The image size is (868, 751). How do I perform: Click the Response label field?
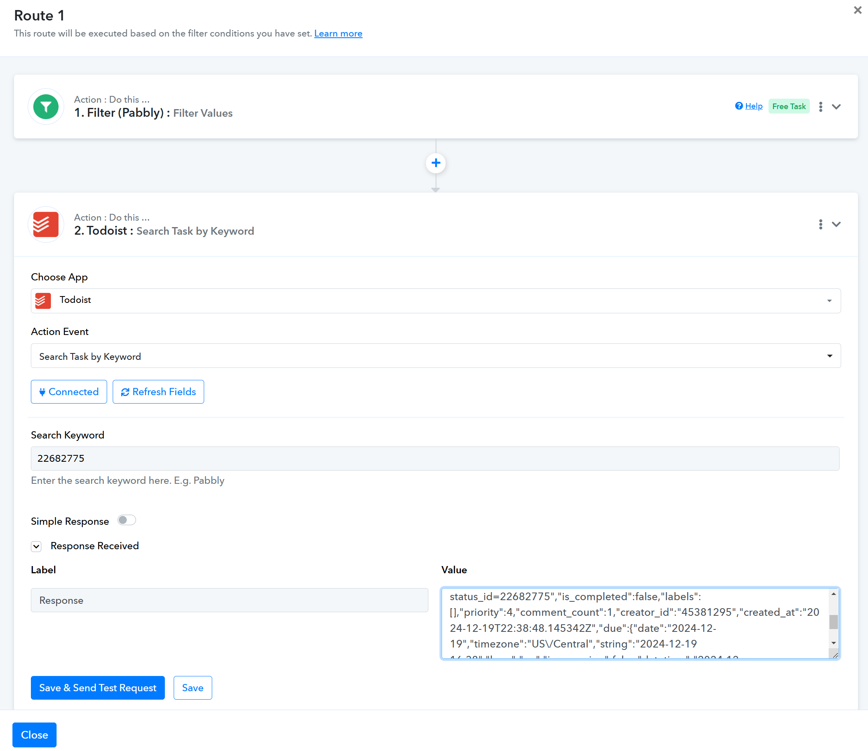pos(229,600)
